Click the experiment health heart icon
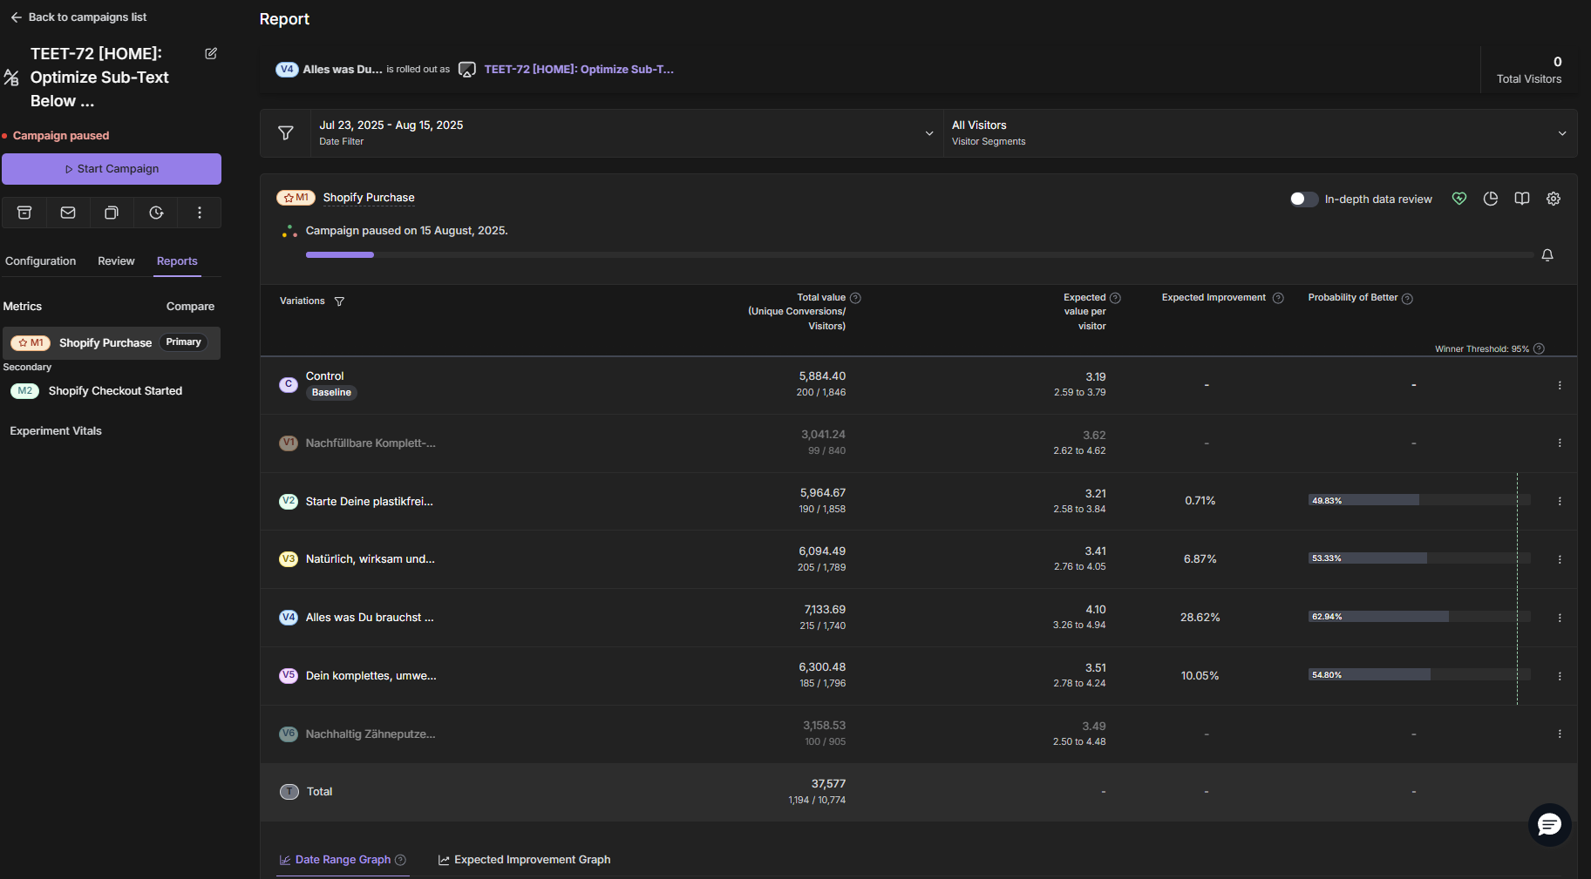Screen dimensions: 1591x879 tap(1458, 199)
